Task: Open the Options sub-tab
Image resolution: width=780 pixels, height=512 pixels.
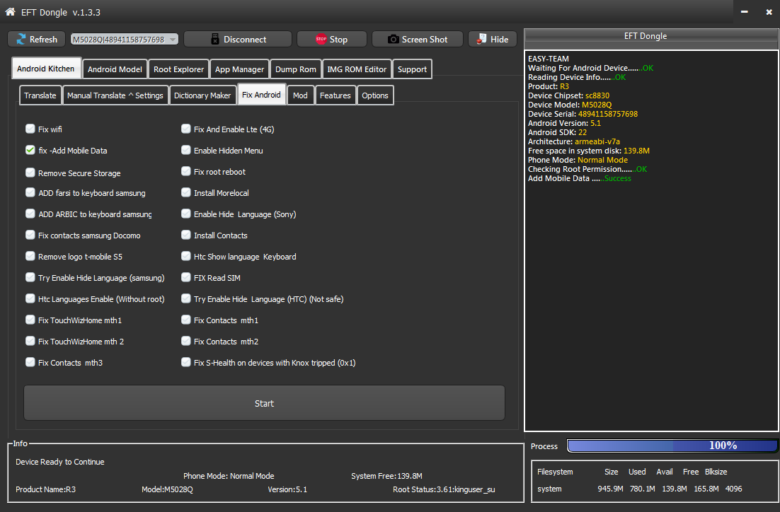Action: coord(375,95)
